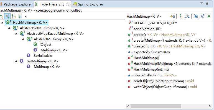Image resolution: width=214 pixels, height=110 pixels.
Task: Click Multimap interface icon under Object
Action: [35, 50]
